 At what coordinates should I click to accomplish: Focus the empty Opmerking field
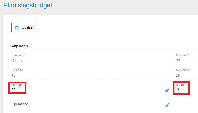tap(91, 104)
